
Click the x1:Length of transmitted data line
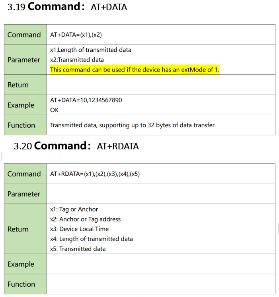click(91, 50)
